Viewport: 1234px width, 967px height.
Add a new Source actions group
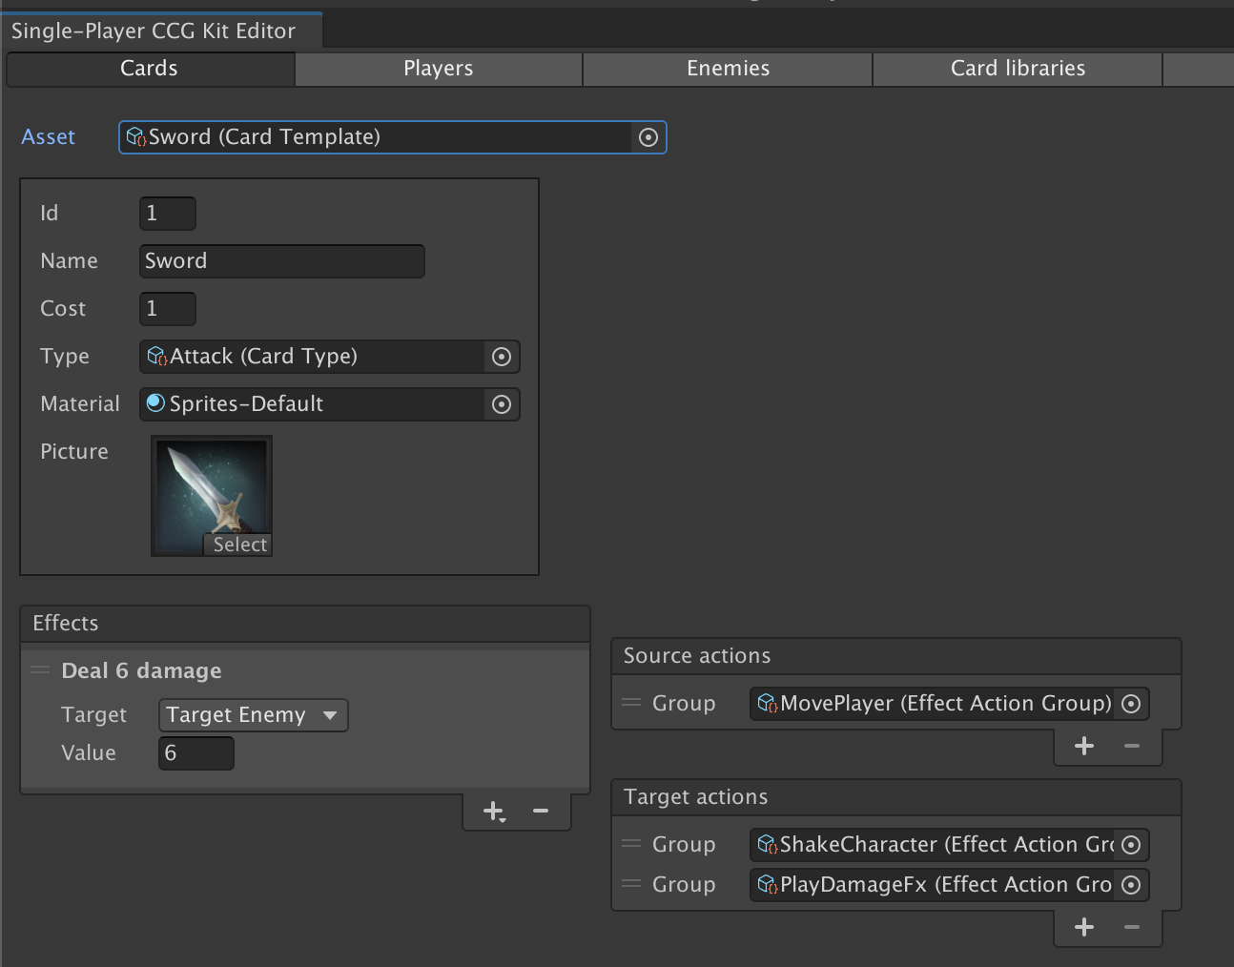[x=1083, y=746]
